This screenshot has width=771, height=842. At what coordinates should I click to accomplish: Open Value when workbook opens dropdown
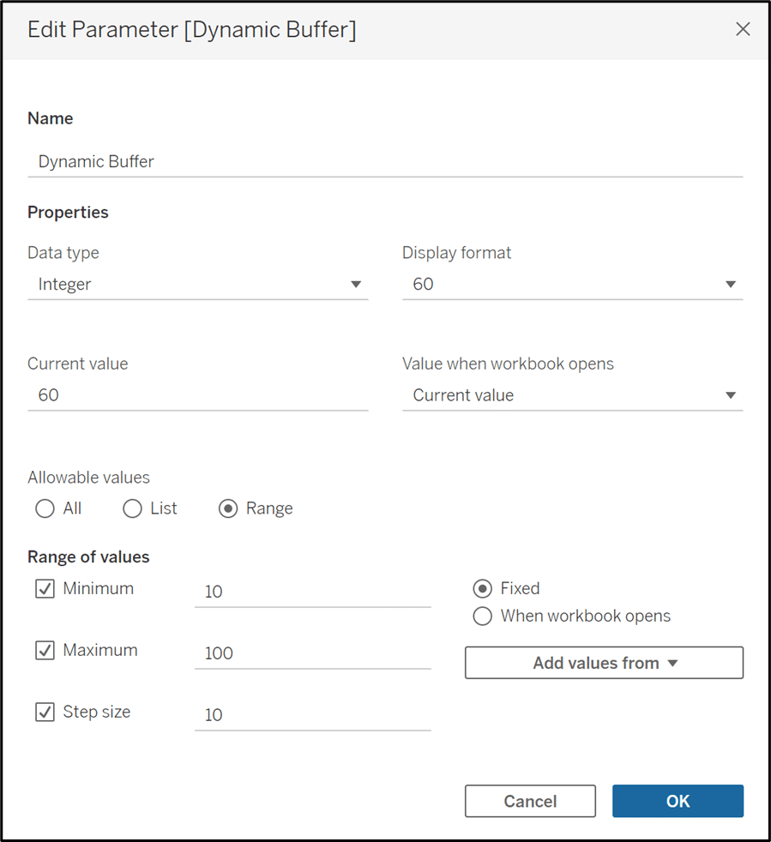tap(573, 395)
